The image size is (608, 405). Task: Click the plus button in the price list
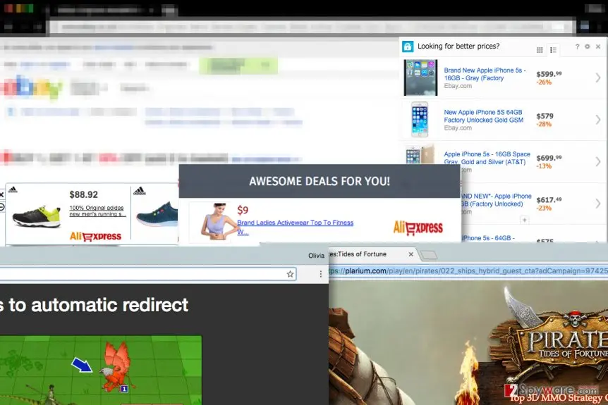coord(524,220)
